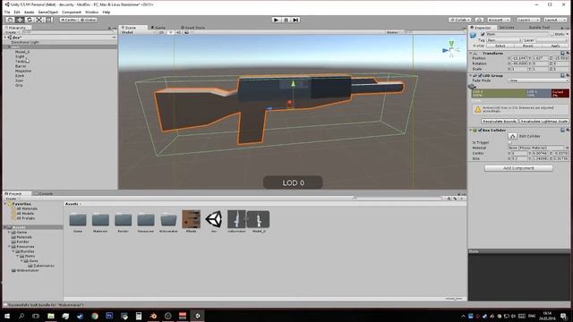Screen dimensions: 573x322
Task: Select the Scale tool in toolbar
Action: click(38, 20)
